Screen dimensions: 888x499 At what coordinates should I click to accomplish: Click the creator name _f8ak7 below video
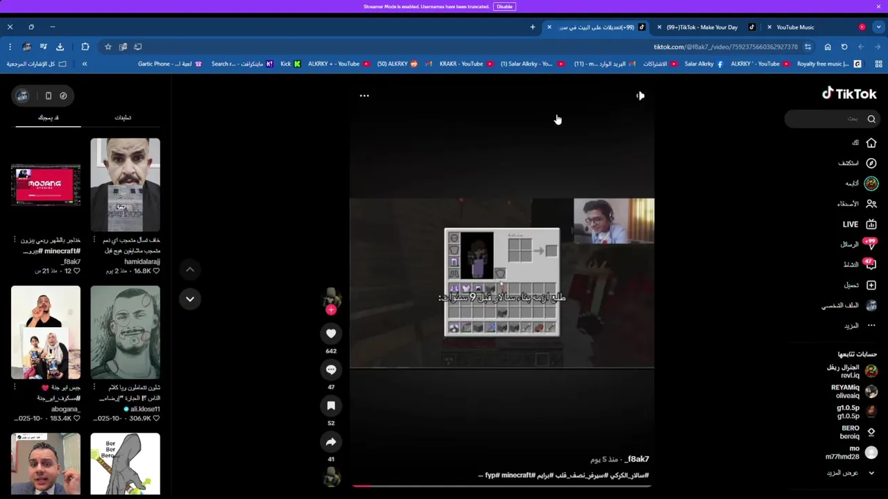point(637,459)
